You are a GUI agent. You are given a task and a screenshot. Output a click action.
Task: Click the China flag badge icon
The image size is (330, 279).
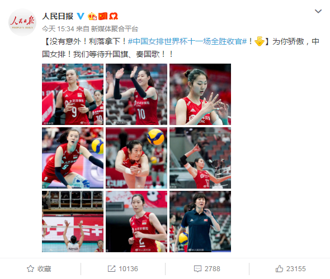[103, 16]
